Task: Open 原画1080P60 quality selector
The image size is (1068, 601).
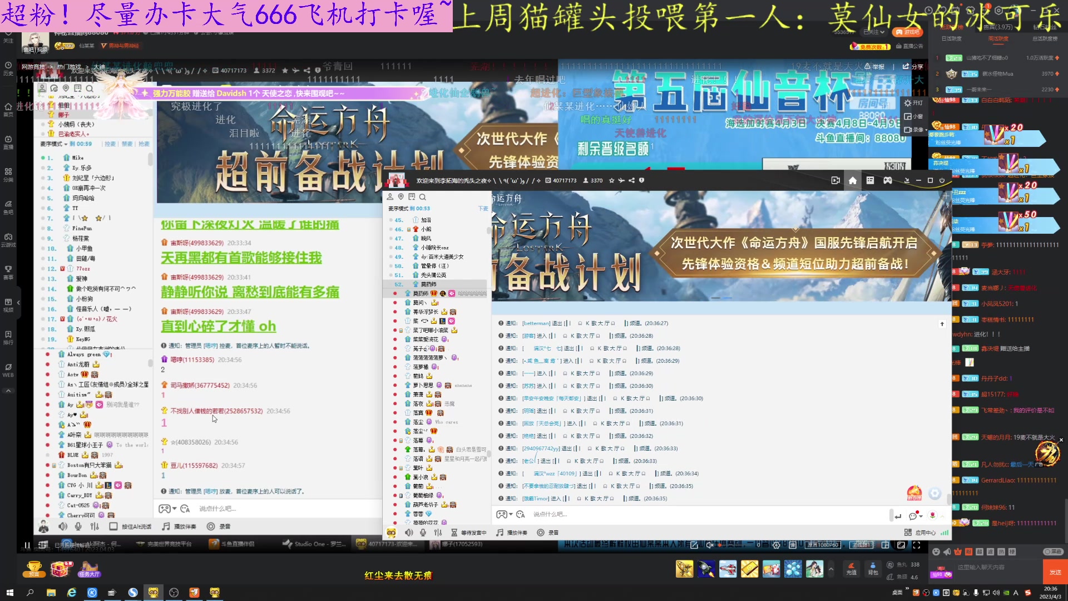Action: pyautogui.click(x=823, y=545)
